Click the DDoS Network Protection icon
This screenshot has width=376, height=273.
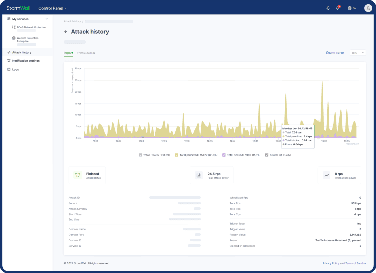coord(13,27)
